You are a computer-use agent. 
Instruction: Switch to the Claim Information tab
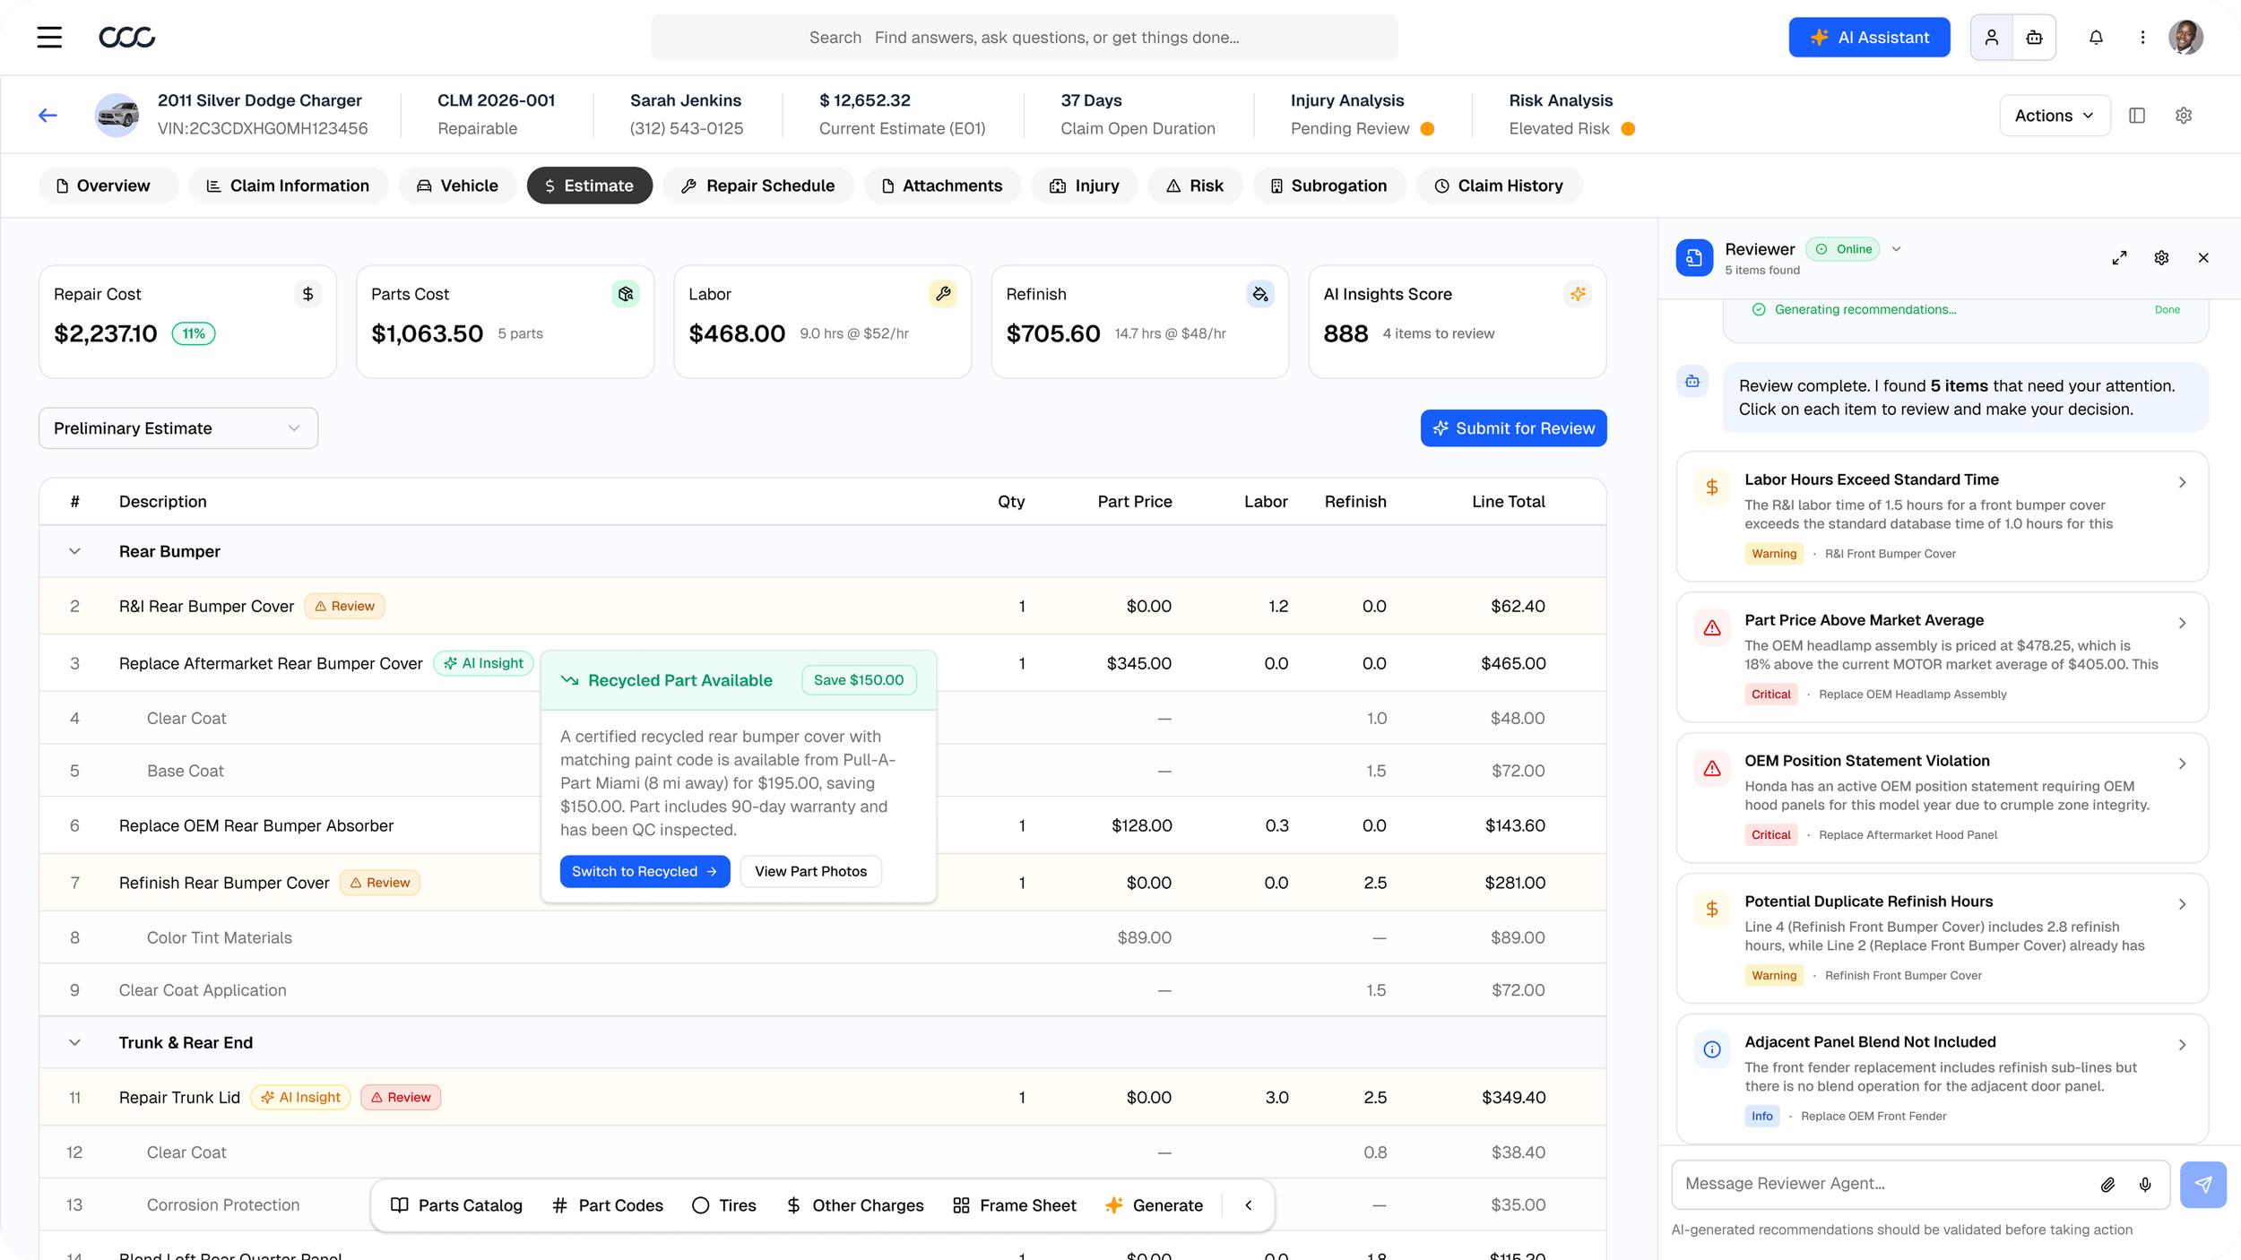tap(288, 186)
